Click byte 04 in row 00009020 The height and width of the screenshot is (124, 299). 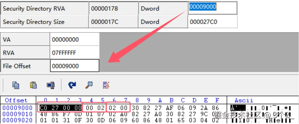point(204,120)
